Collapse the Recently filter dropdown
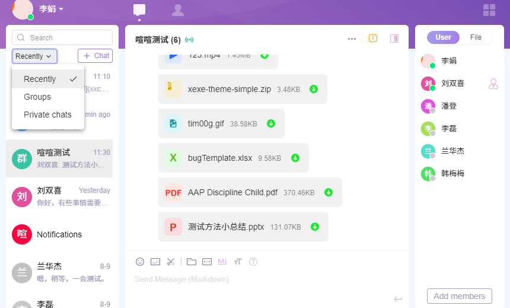 point(34,56)
